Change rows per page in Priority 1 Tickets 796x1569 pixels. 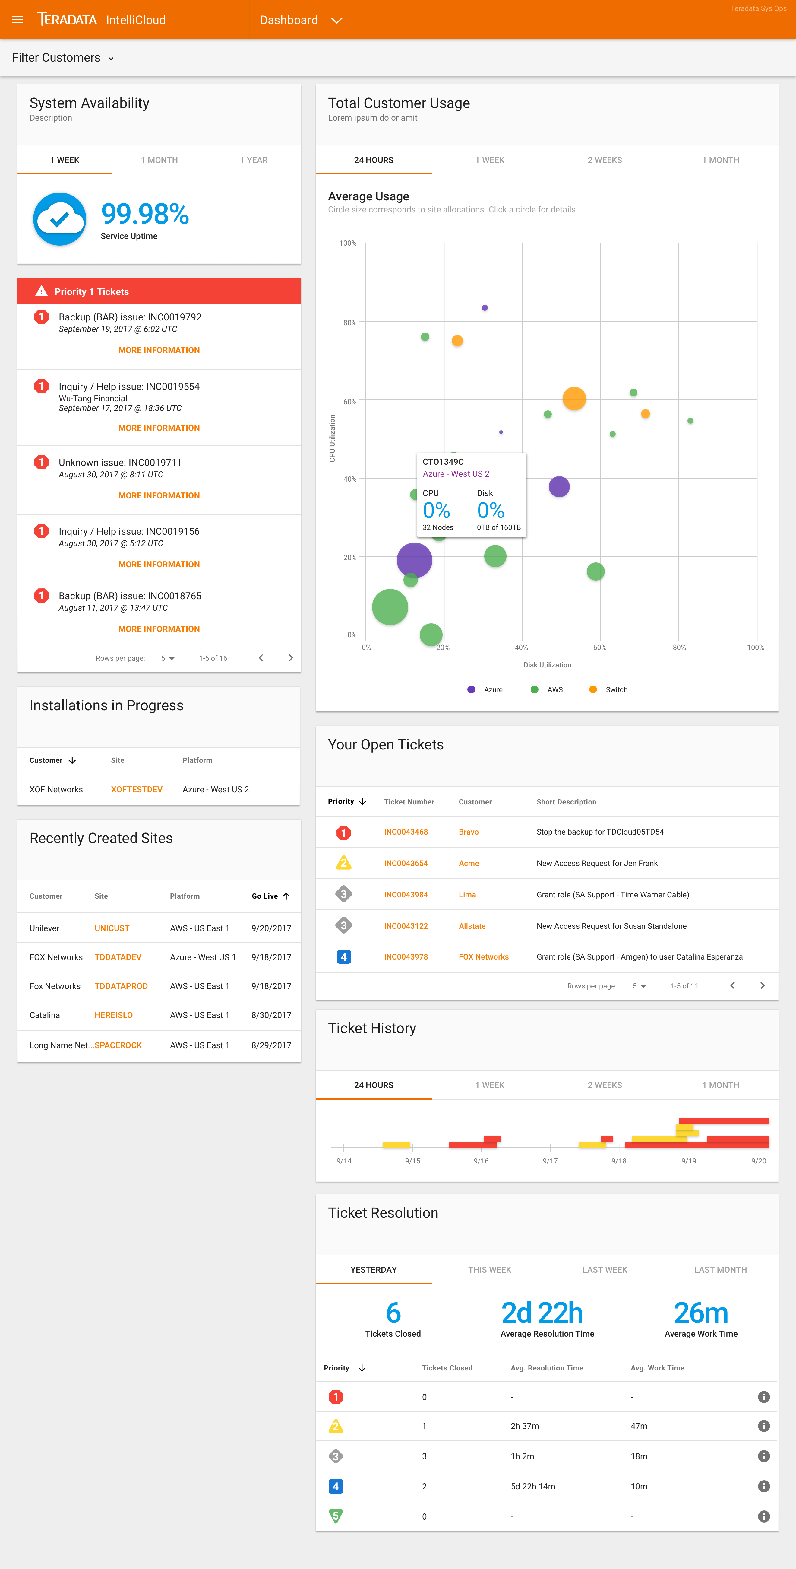point(168,658)
